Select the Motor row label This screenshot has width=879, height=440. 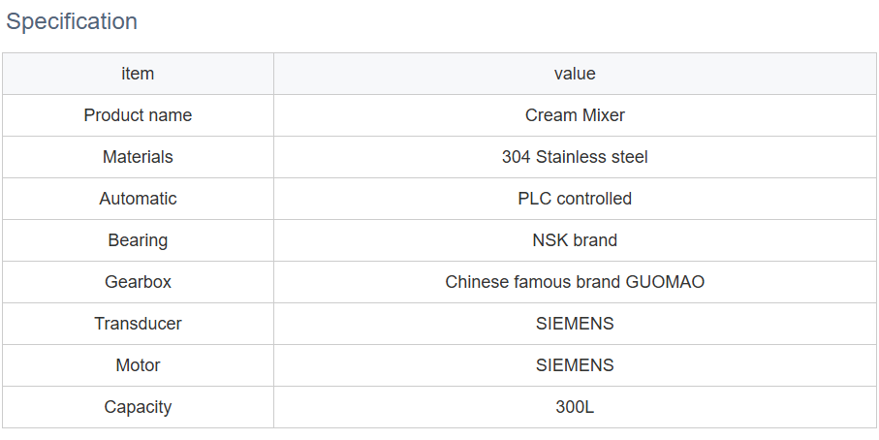(x=138, y=365)
